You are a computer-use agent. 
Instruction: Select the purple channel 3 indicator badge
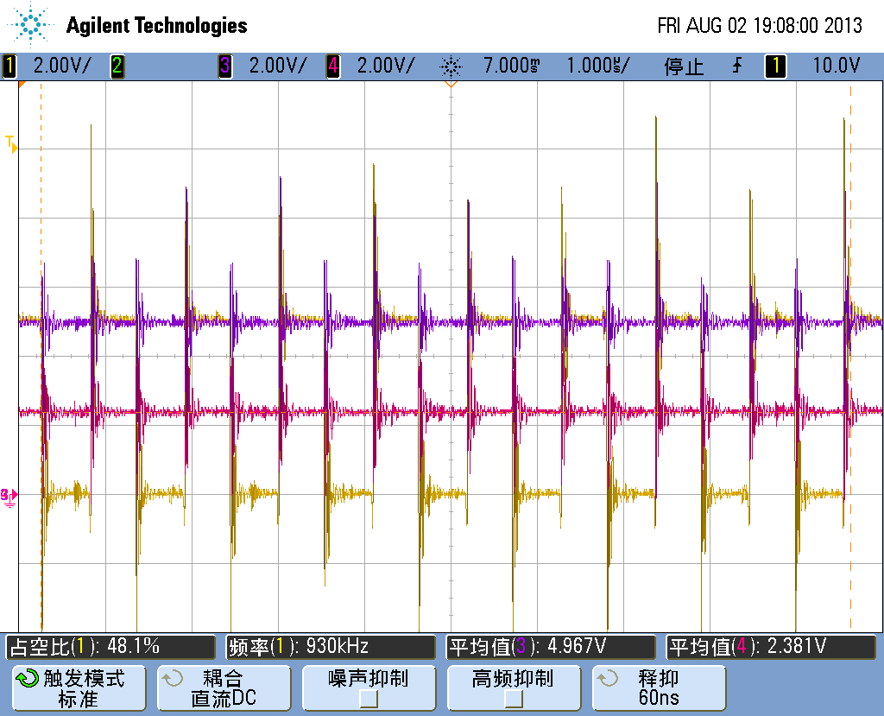225,66
